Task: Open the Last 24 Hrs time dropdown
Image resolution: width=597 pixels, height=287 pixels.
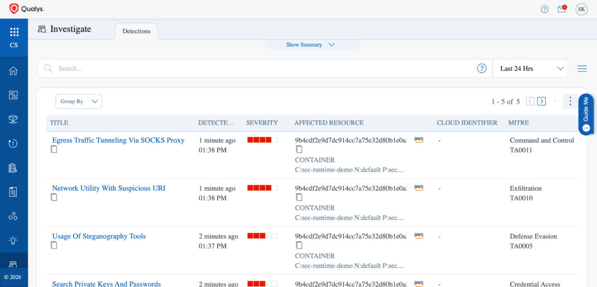Action: (x=530, y=69)
